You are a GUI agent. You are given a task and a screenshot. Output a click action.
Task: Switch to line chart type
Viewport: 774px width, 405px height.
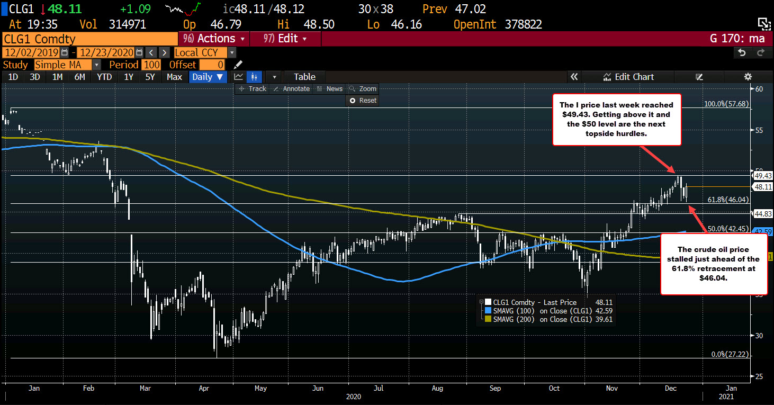point(239,77)
